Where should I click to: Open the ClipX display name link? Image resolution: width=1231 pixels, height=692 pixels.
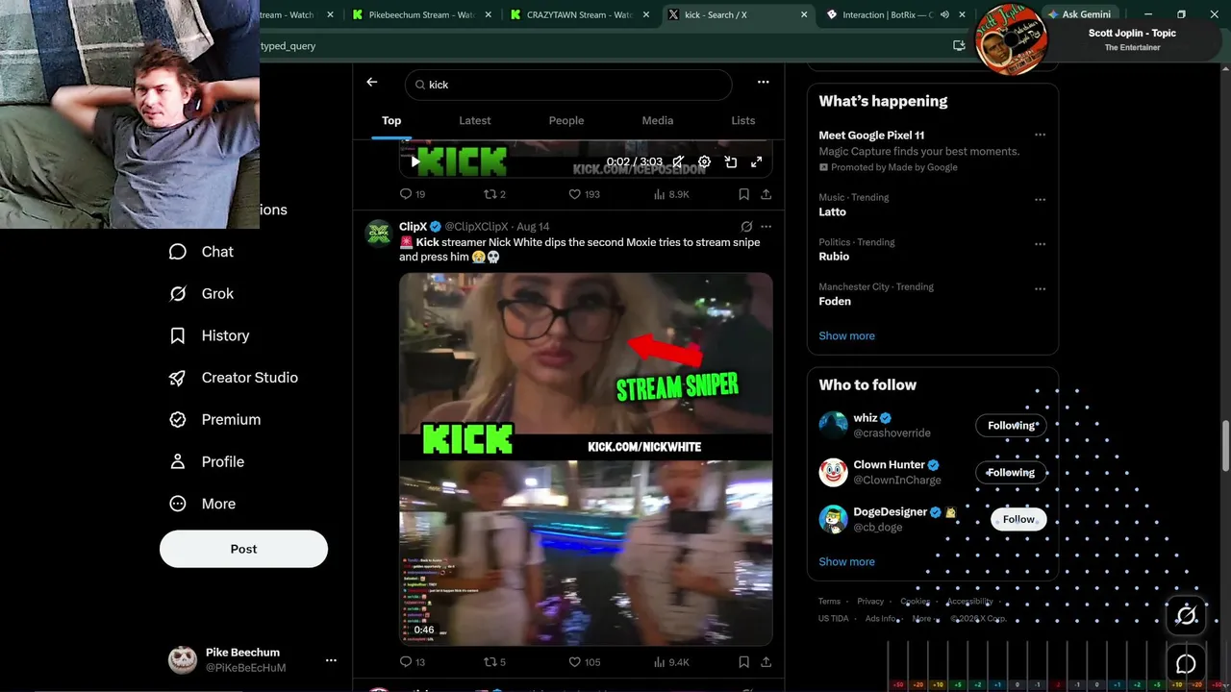(x=413, y=227)
